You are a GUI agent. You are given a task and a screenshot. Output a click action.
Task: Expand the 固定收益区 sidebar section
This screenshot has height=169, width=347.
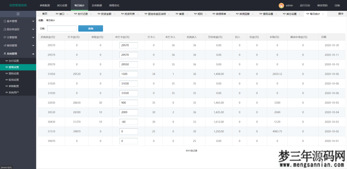tap(18, 29)
